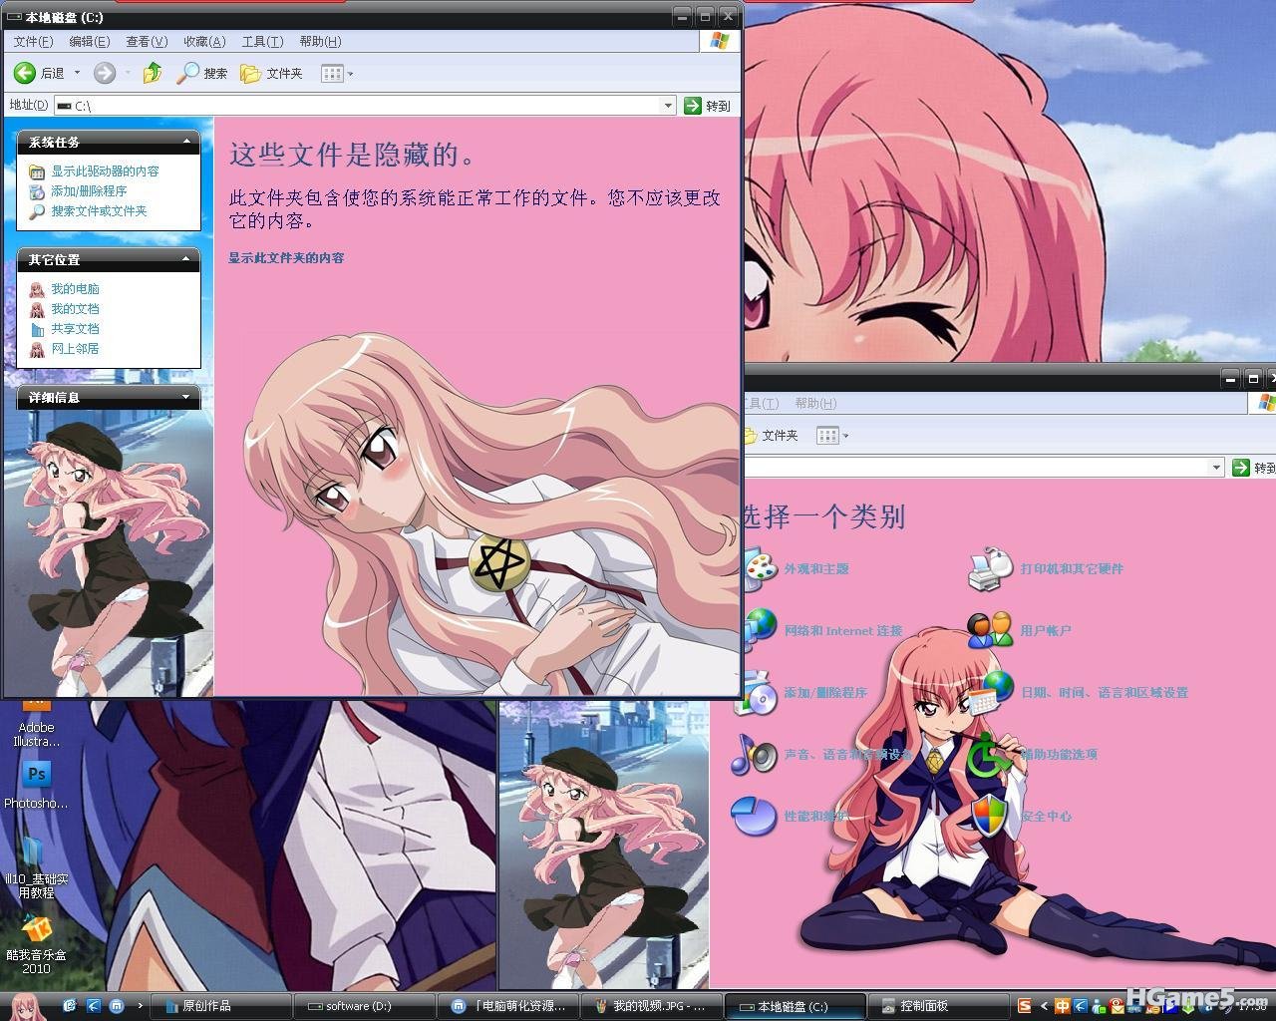Click the 打印机和其它硬件 category link
The image size is (1276, 1021).
1072,568
